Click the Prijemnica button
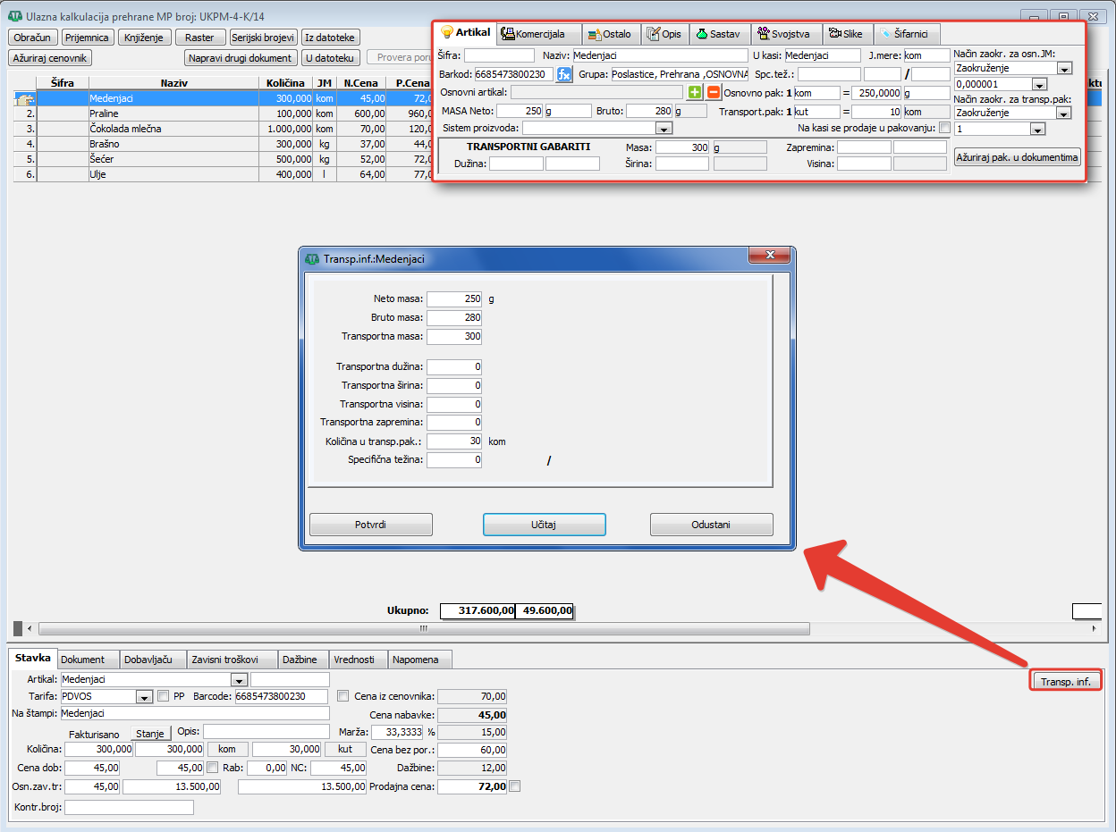 (88, 38)
